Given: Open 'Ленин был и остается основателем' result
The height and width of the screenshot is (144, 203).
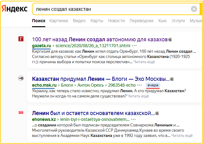Looking at the screenshot, I should point(93,113).
